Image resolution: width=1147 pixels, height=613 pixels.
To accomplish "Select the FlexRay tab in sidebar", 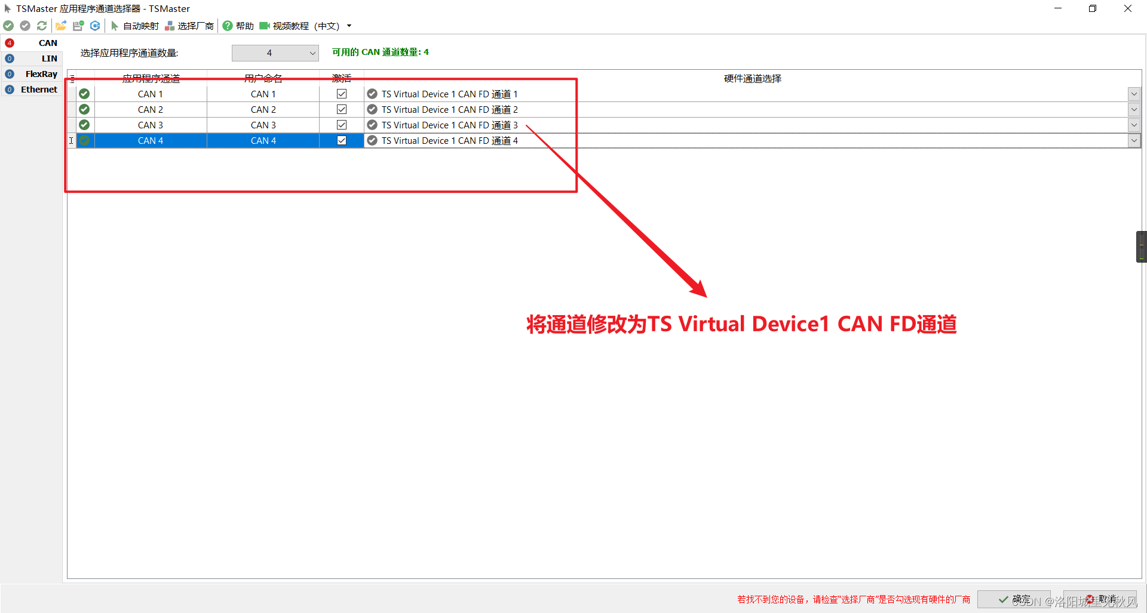I will (x=31, y=74).
